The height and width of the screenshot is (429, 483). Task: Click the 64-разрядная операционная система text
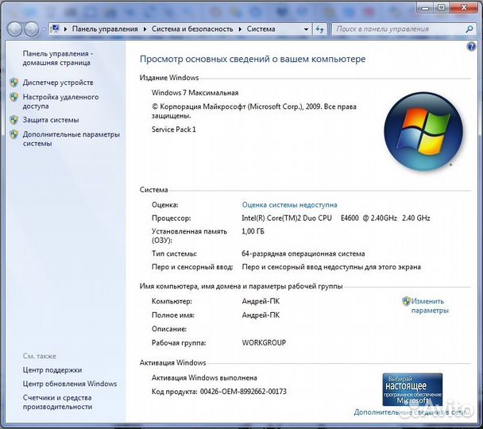coord(303,253)
